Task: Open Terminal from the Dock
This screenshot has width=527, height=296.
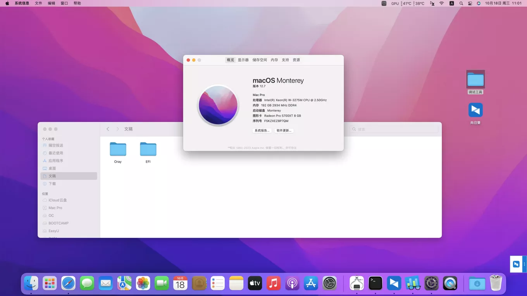Action: (x=375, y=283)
